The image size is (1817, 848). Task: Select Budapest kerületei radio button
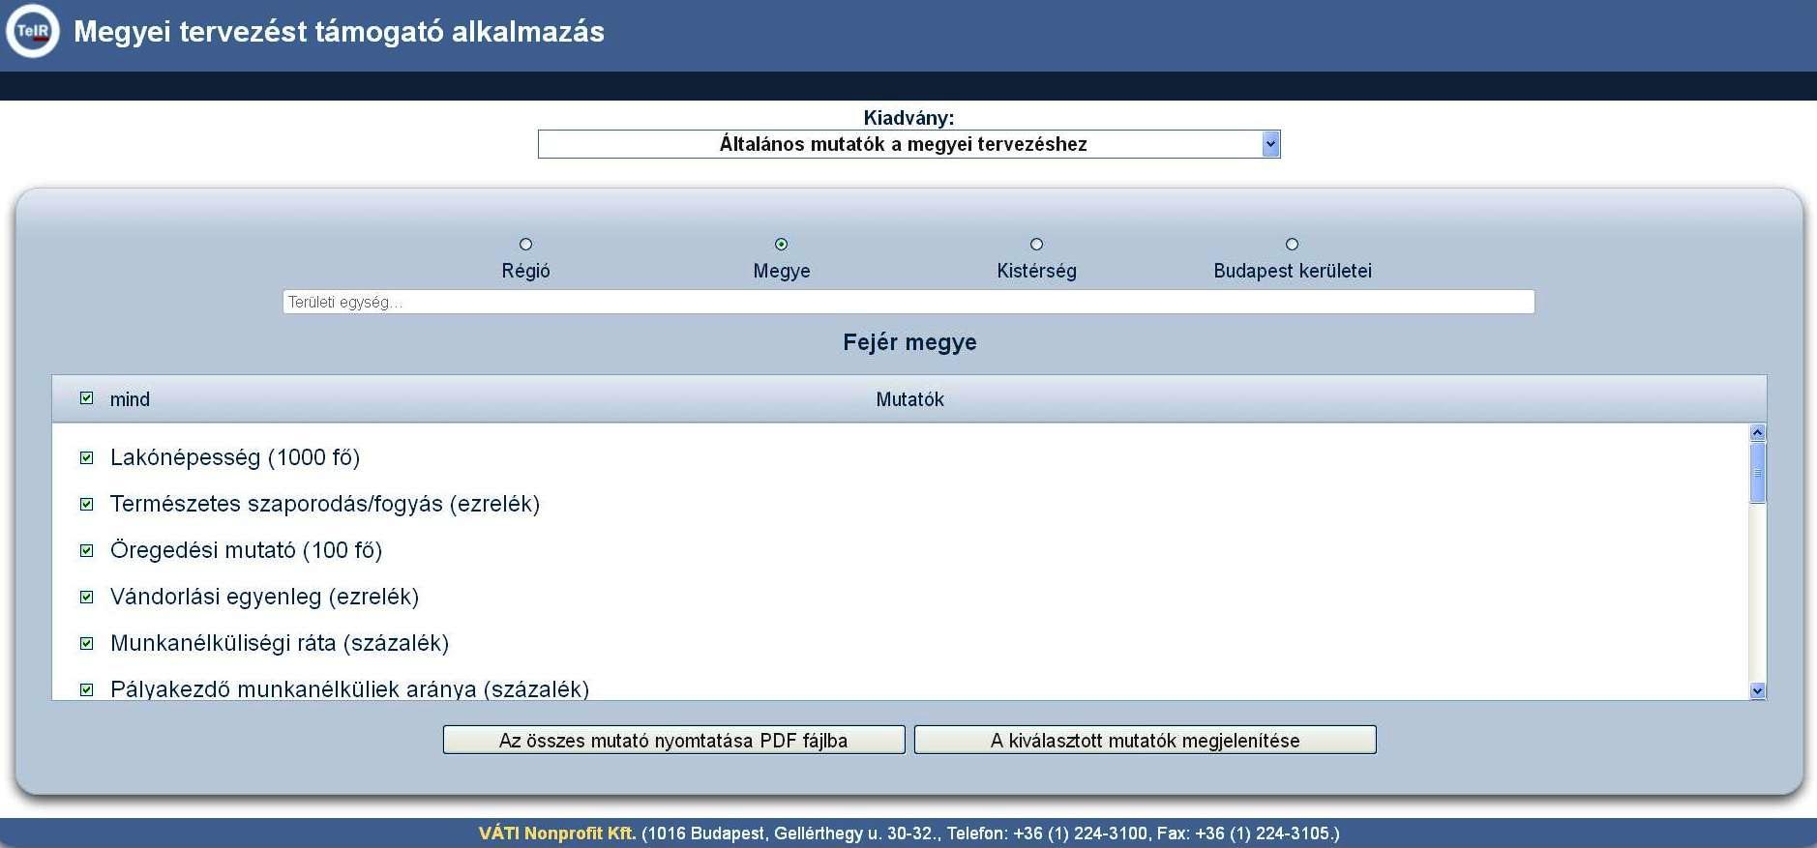[x=1292, y=245]
